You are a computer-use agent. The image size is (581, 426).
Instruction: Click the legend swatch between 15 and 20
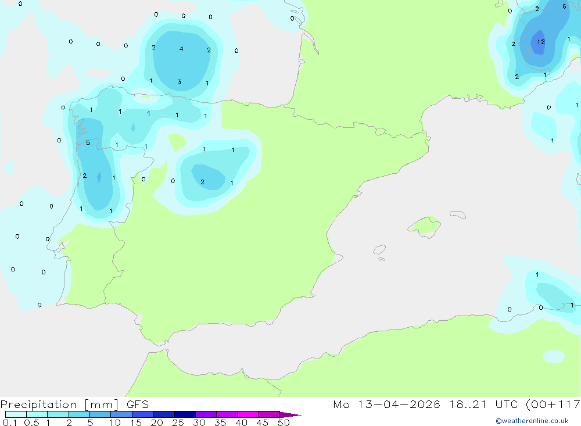pos(142,414)
